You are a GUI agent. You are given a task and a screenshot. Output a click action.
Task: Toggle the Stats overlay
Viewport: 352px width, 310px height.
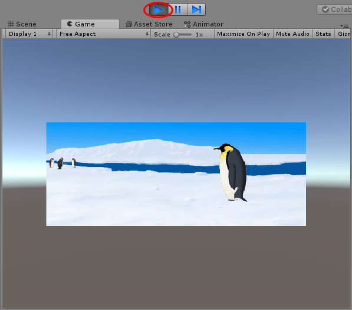point(324,34)
